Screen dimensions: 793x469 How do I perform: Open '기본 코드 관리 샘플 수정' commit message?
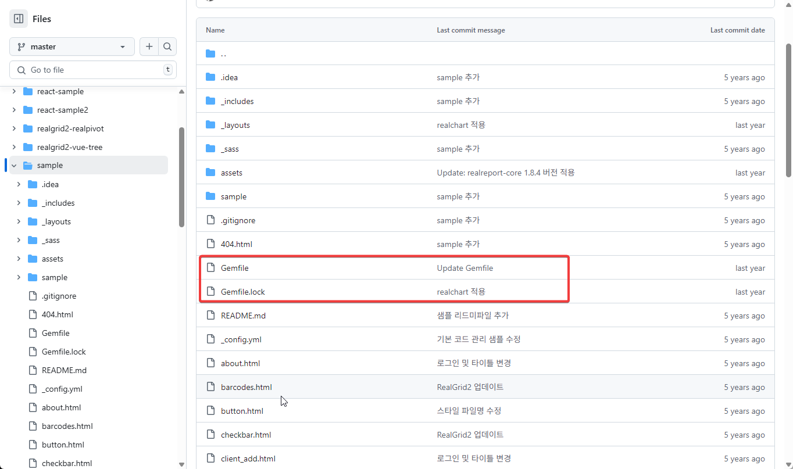tap(479, 339)
